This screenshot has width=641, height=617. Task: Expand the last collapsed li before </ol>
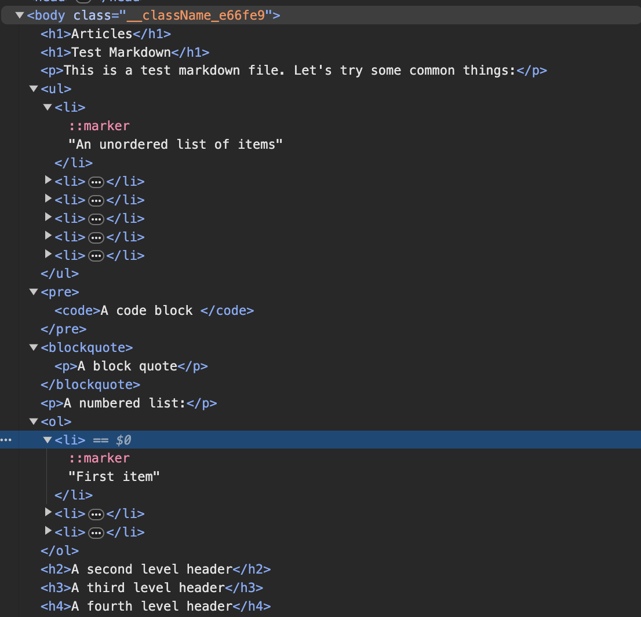coord(48,531)
